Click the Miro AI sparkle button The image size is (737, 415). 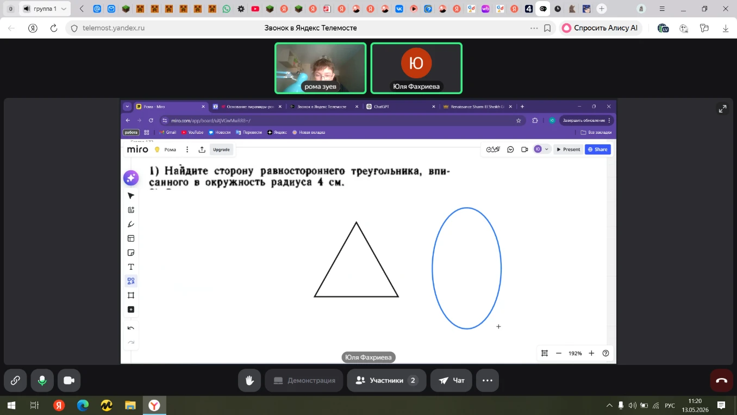pyautogui.click(x=130, y=177)
